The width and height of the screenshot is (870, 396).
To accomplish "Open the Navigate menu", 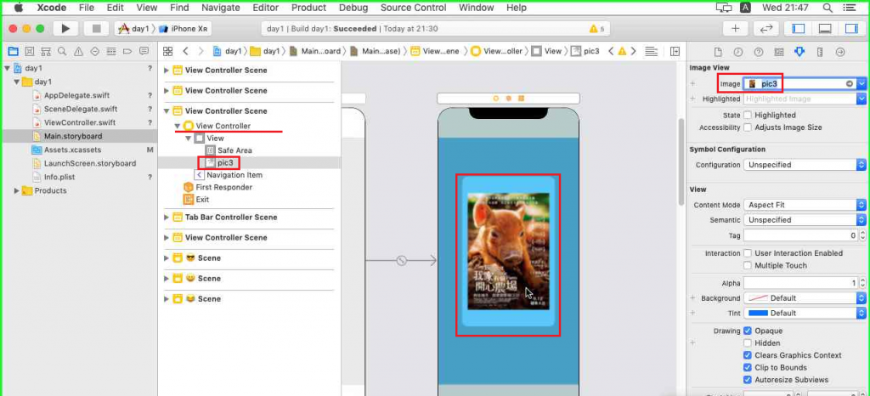I will point(220,8).
